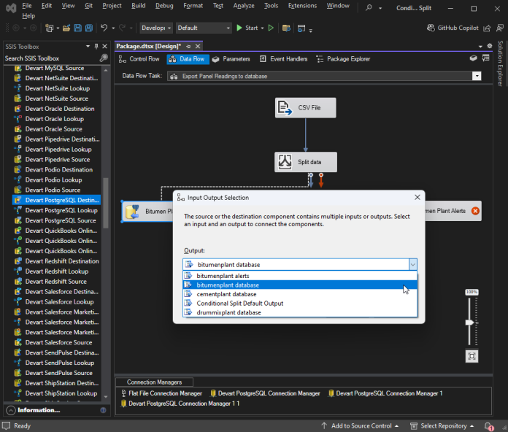The height and width of the screenshot is (432, 508).
Task: Expand the Output combo box arrow
Action: (x=413, y=265)
